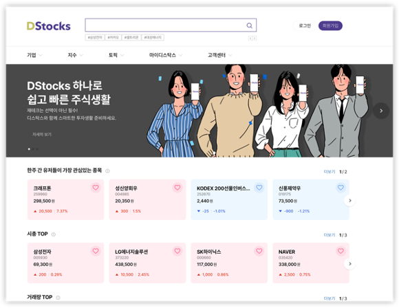Open the SK하이닉스 stock name
This screenshot has width=399, height=308.
pos(209,252)
